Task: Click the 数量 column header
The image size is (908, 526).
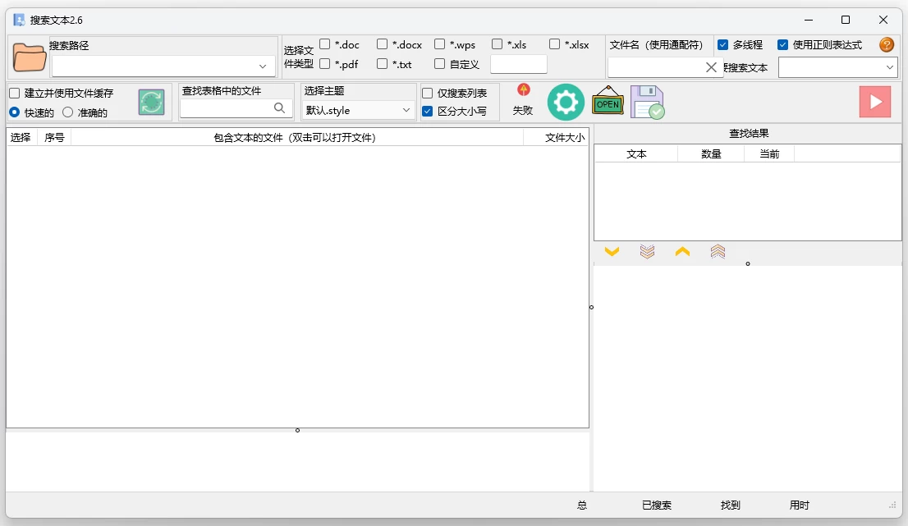Action: click(x=711, y=153)
